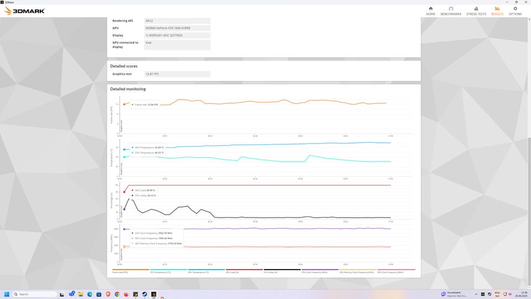Click the CPU temperature start point
This screenshot has height=299, width=531.
pos(124,157)
